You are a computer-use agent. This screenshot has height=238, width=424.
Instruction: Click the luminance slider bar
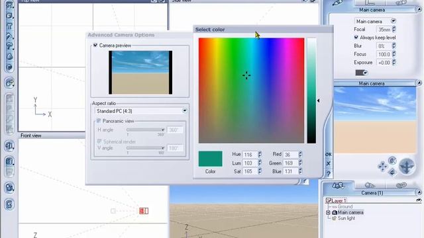coord(311,91)
